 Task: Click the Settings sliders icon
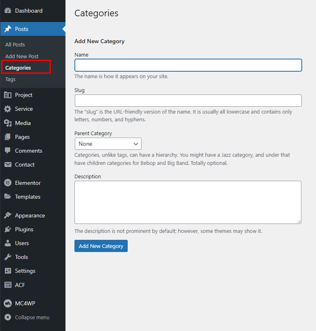[8, 271]
